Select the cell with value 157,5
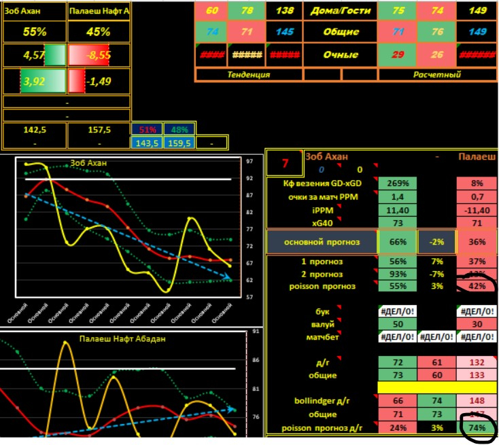The image size is (499, 445). 99,129
